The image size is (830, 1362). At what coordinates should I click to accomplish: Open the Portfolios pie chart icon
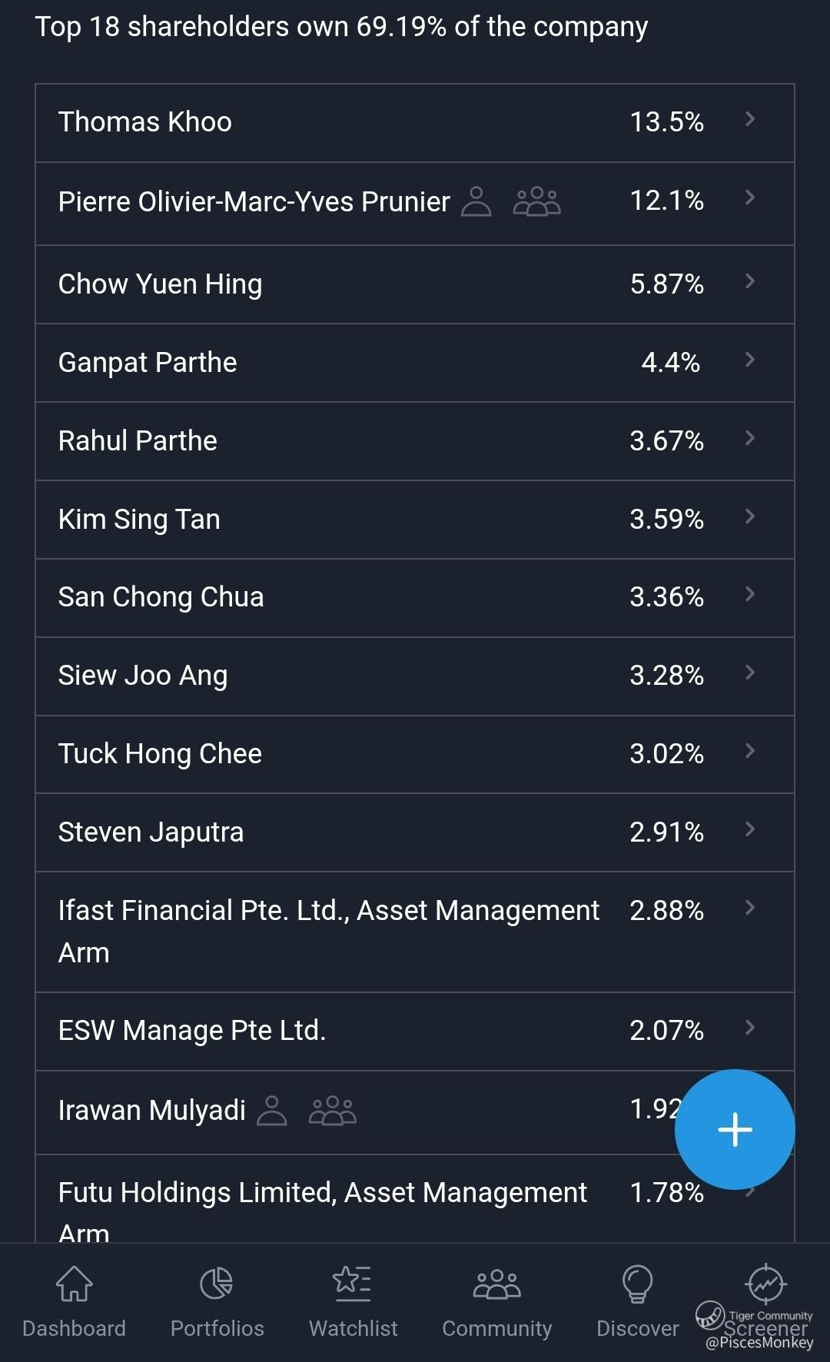tap(217, 1284)
